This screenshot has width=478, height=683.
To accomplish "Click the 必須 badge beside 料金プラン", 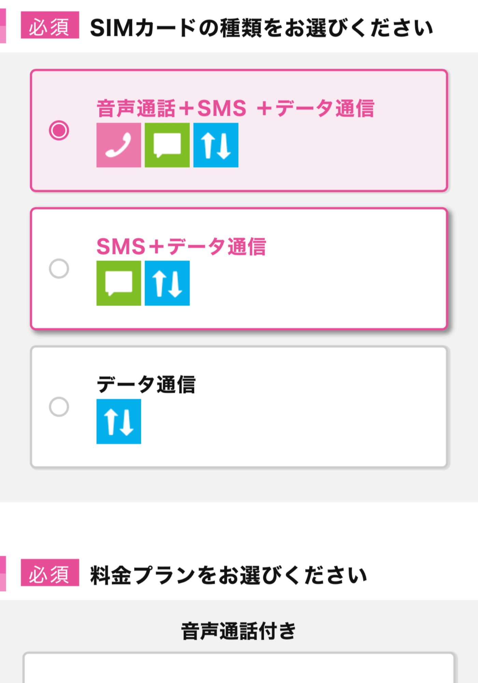I will pyautogui.click(x=50, y=573).
